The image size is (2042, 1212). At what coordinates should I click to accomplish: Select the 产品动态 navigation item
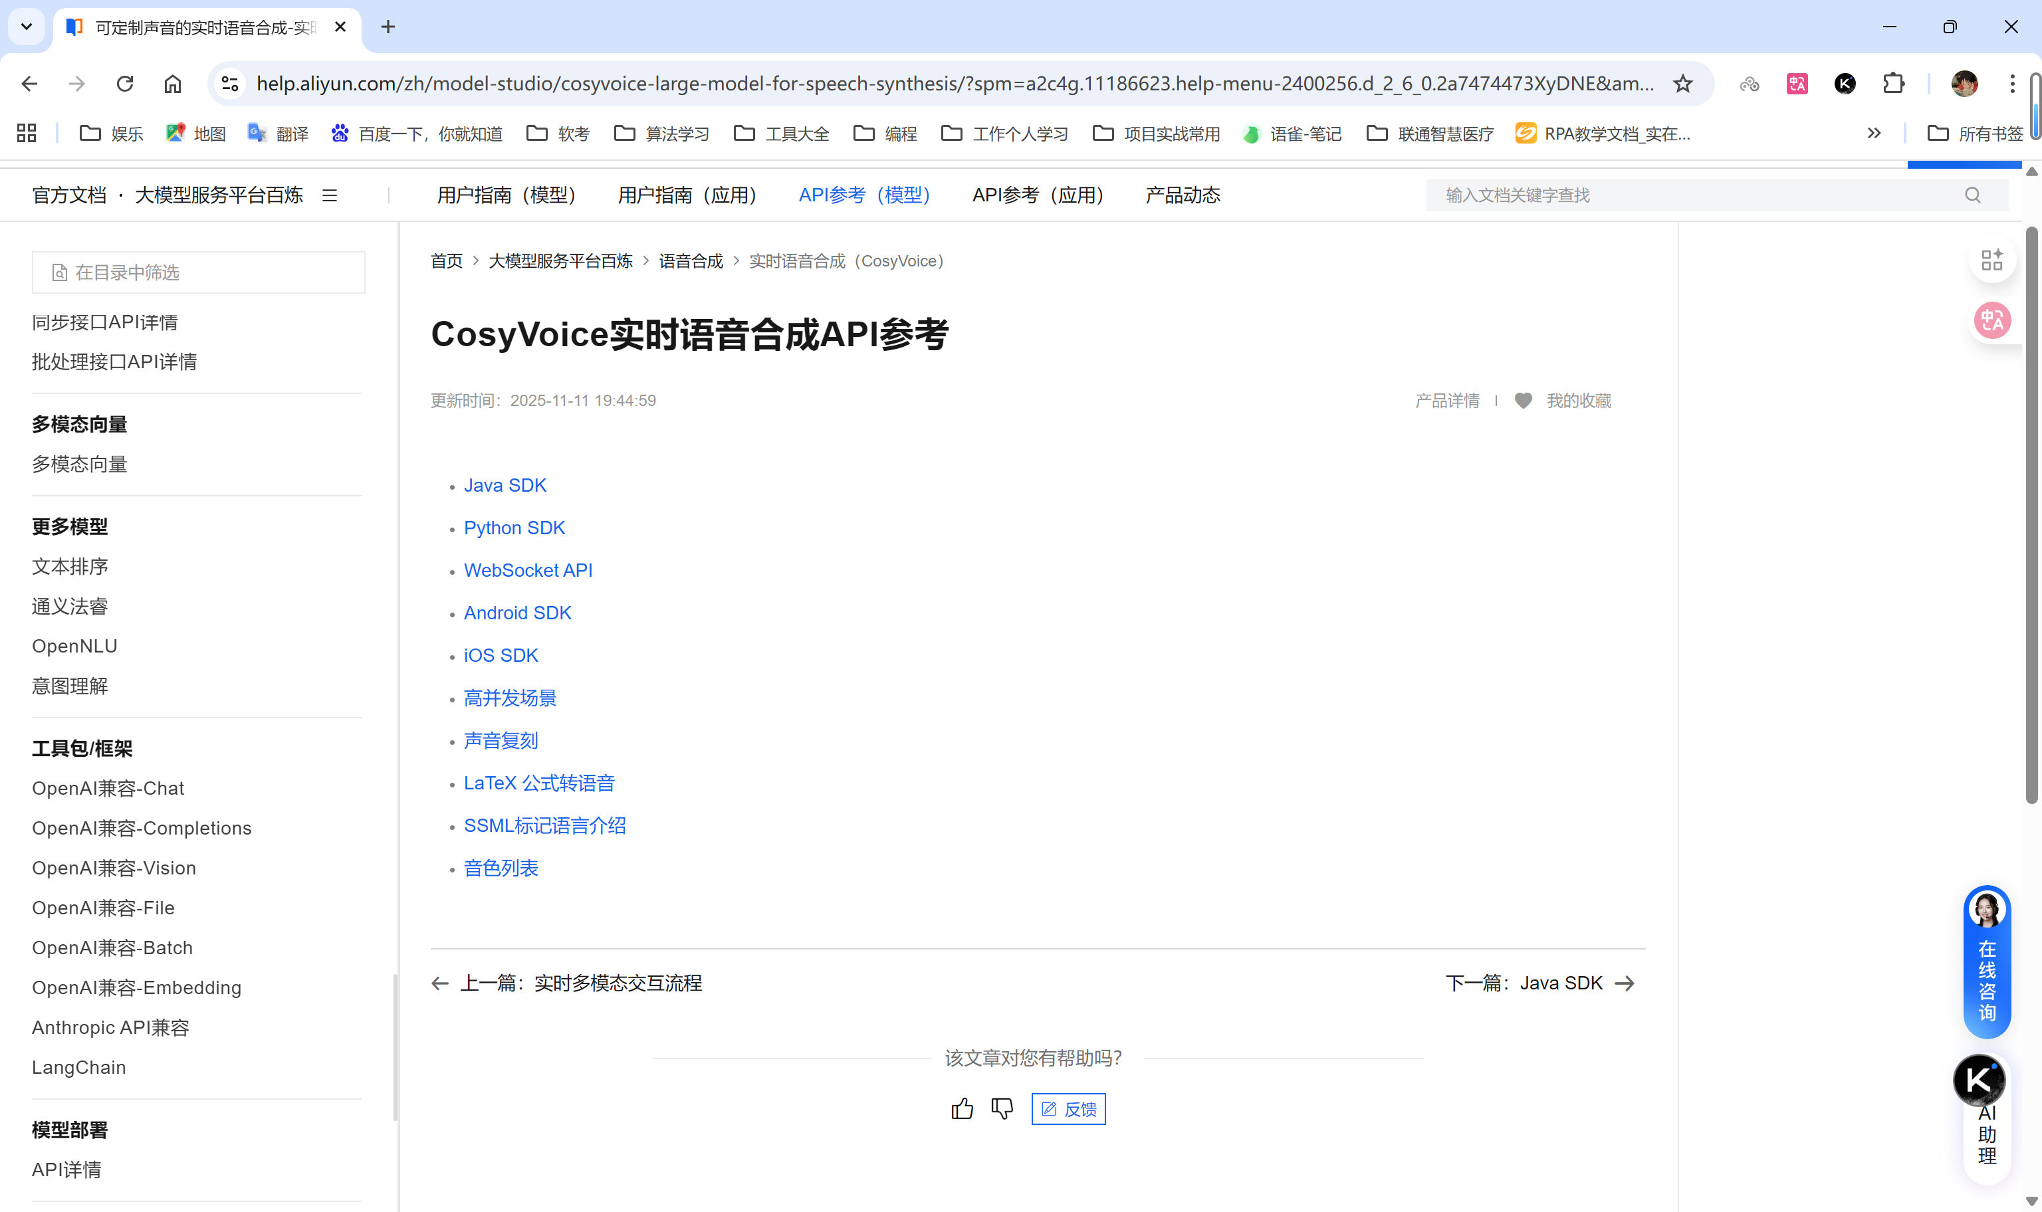coord(1181,195)
